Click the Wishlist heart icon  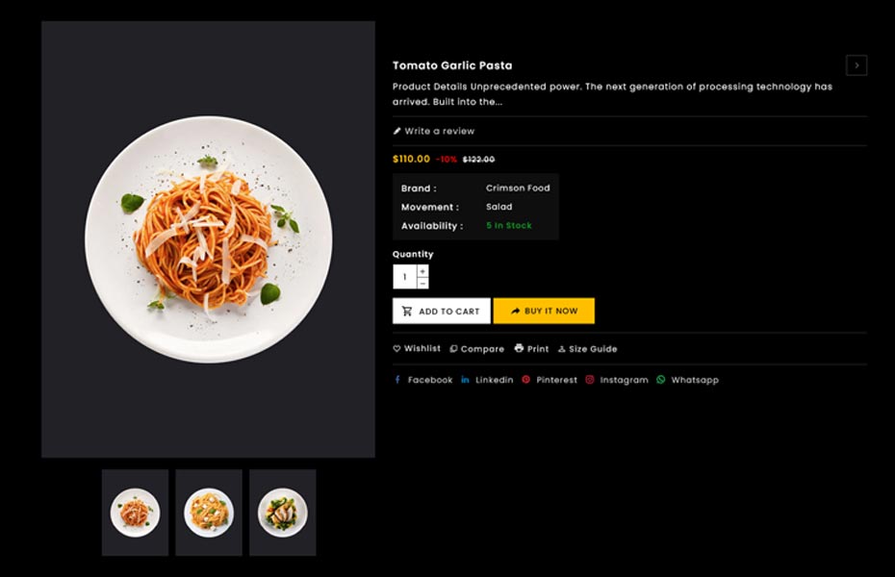coord(396,349)
